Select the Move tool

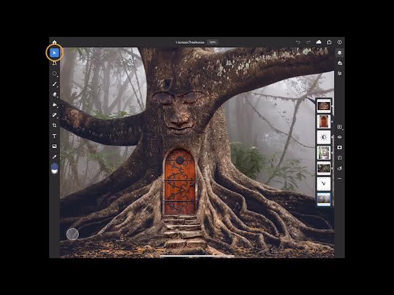54,53
